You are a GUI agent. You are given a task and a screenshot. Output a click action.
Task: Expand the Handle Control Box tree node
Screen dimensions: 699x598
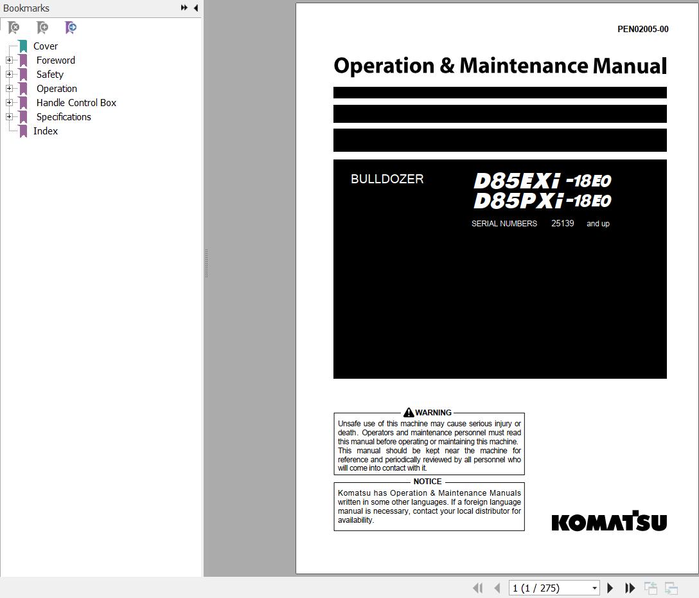pyautogui.click(x=9, y=103)
